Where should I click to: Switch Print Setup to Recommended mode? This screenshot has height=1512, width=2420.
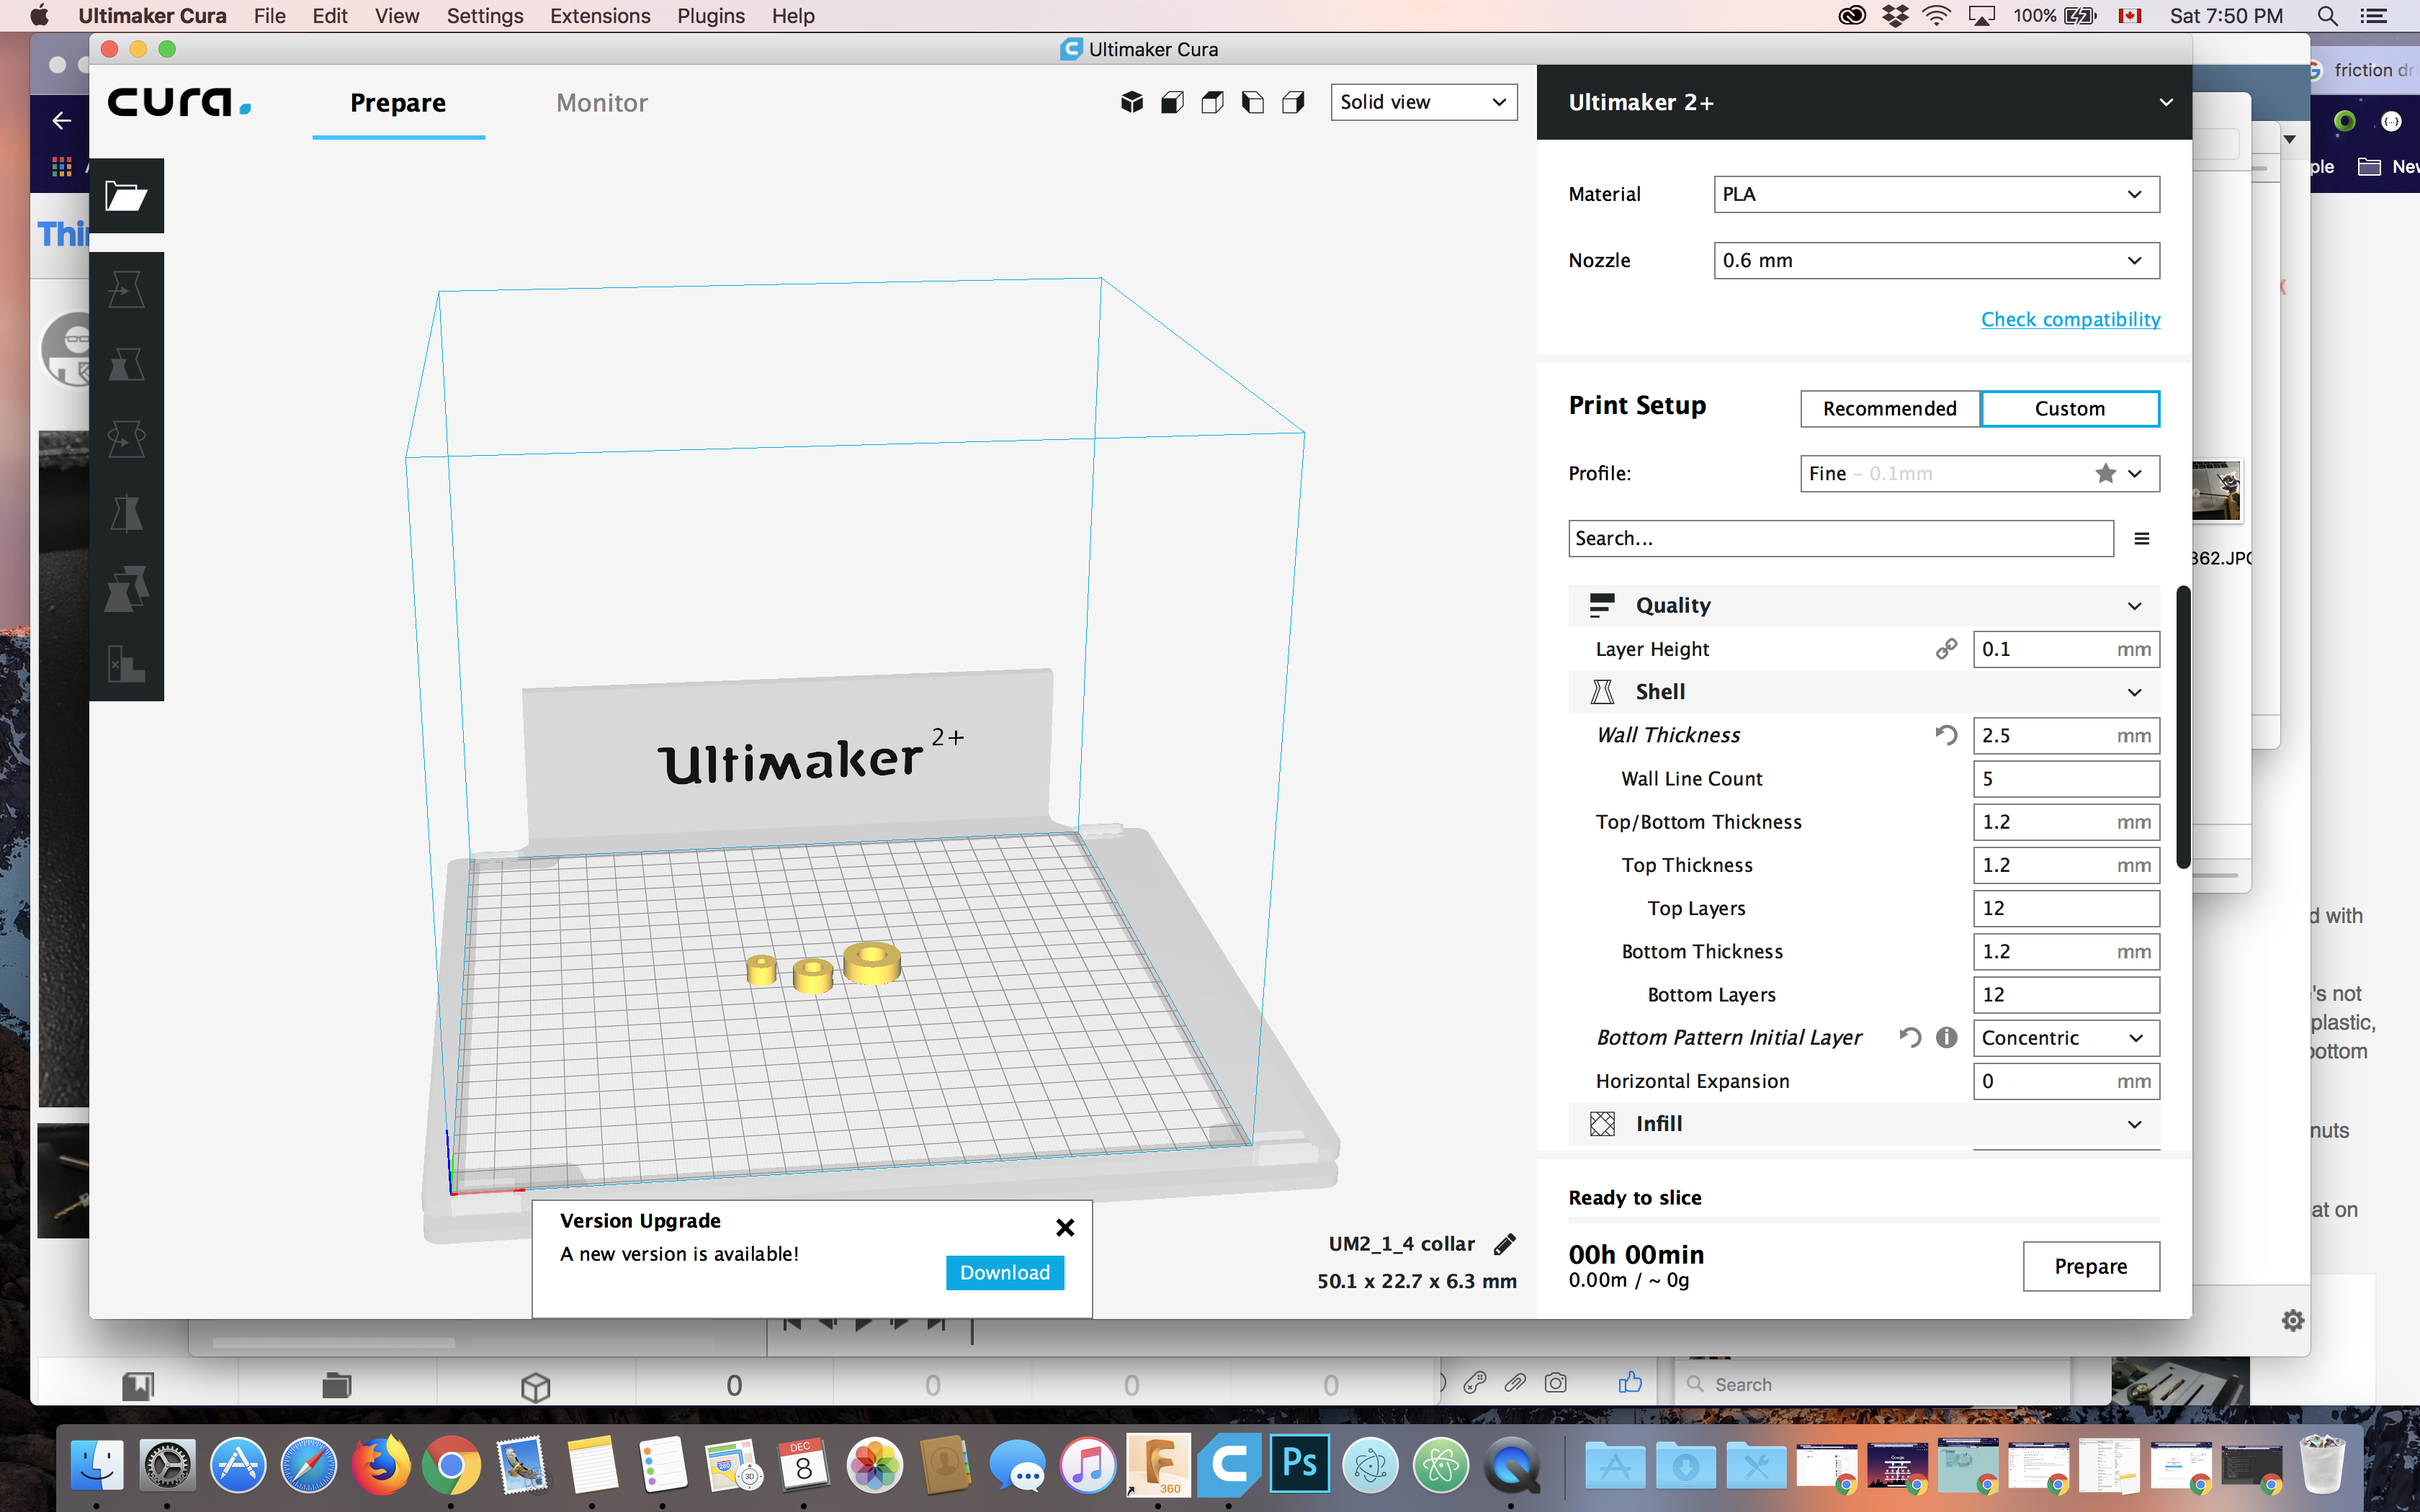point(1889,408)
